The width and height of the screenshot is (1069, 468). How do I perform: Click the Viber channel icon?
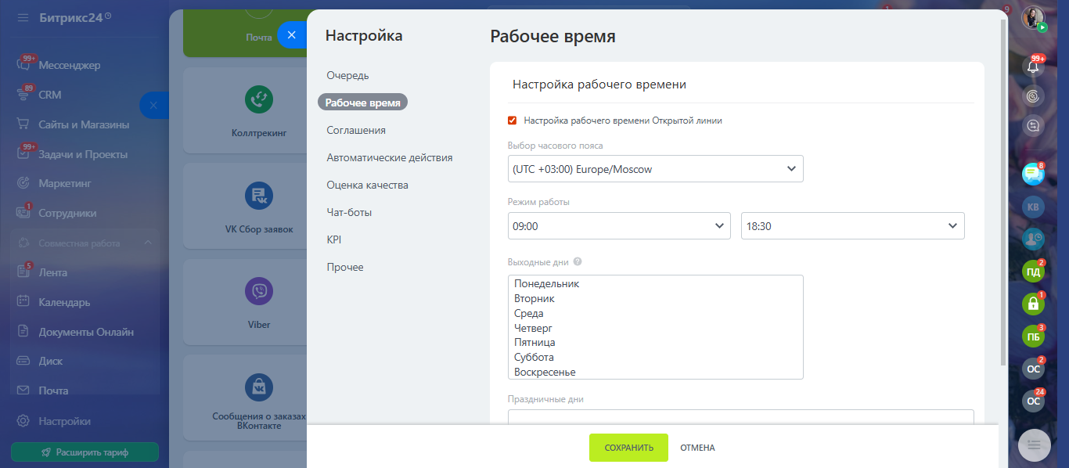[x=259, y=292]
